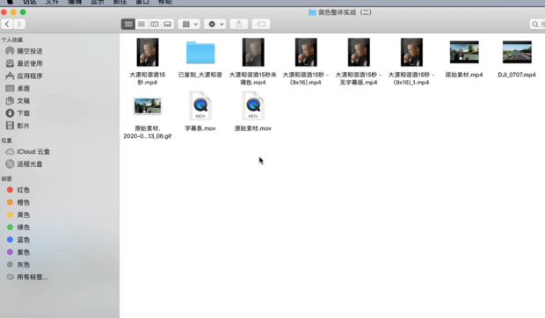Open iCloud 云盘 in sidebar
Viewport: 545px width, 318px height.
pos(28,152)
